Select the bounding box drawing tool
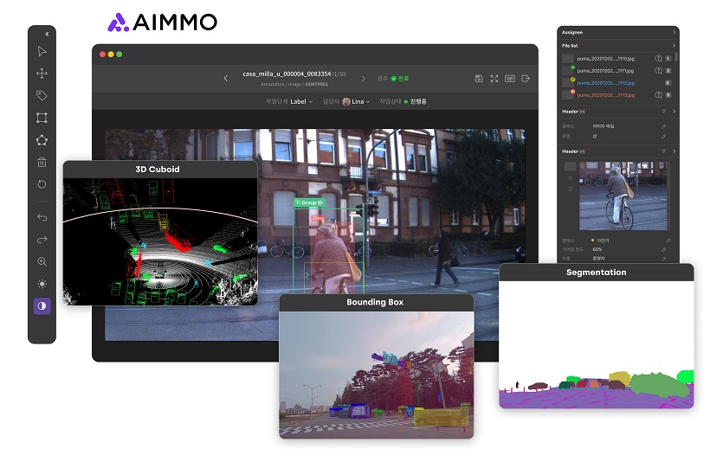Screen dimensions: 723x462 click(42, 118)
